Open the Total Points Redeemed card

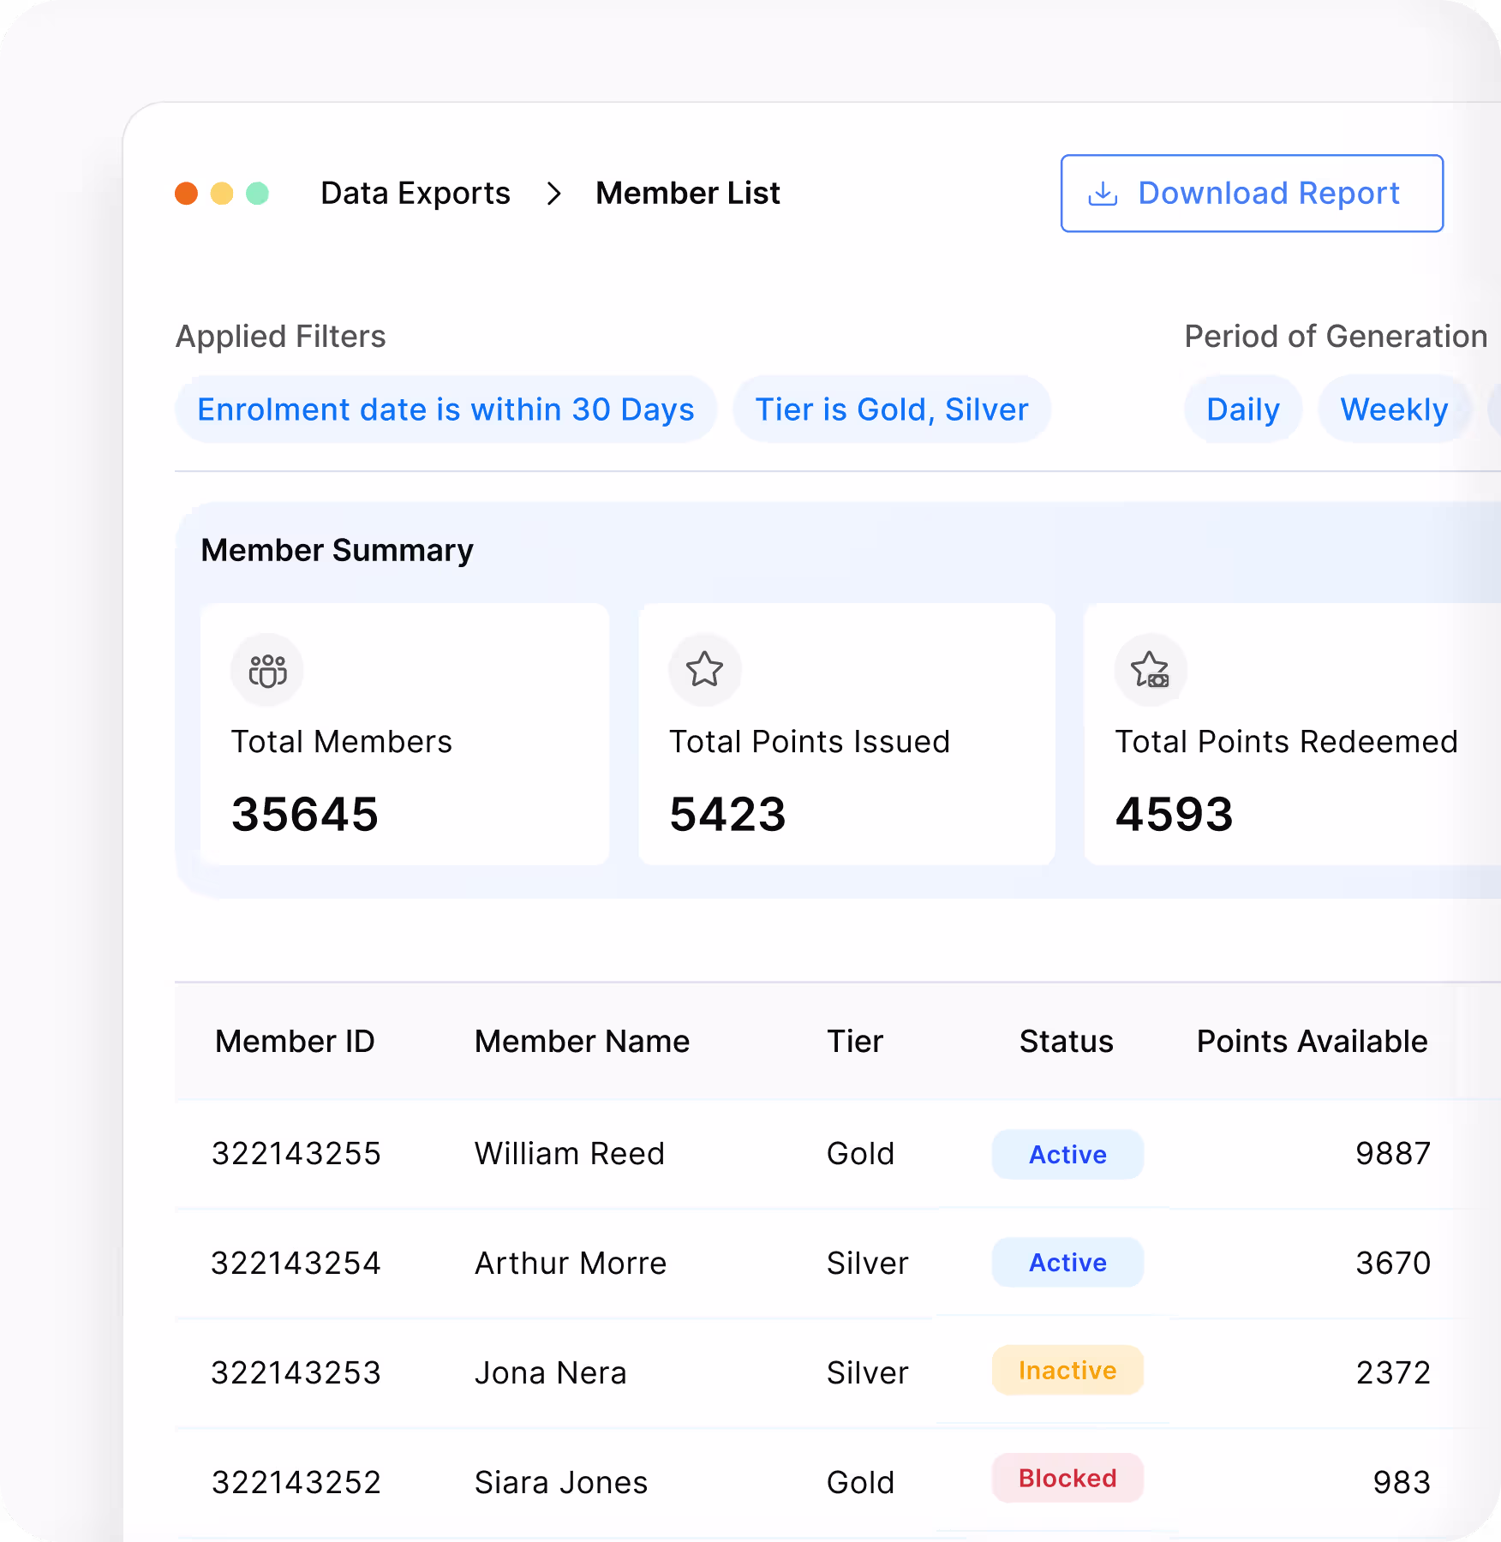[1292, 734]
